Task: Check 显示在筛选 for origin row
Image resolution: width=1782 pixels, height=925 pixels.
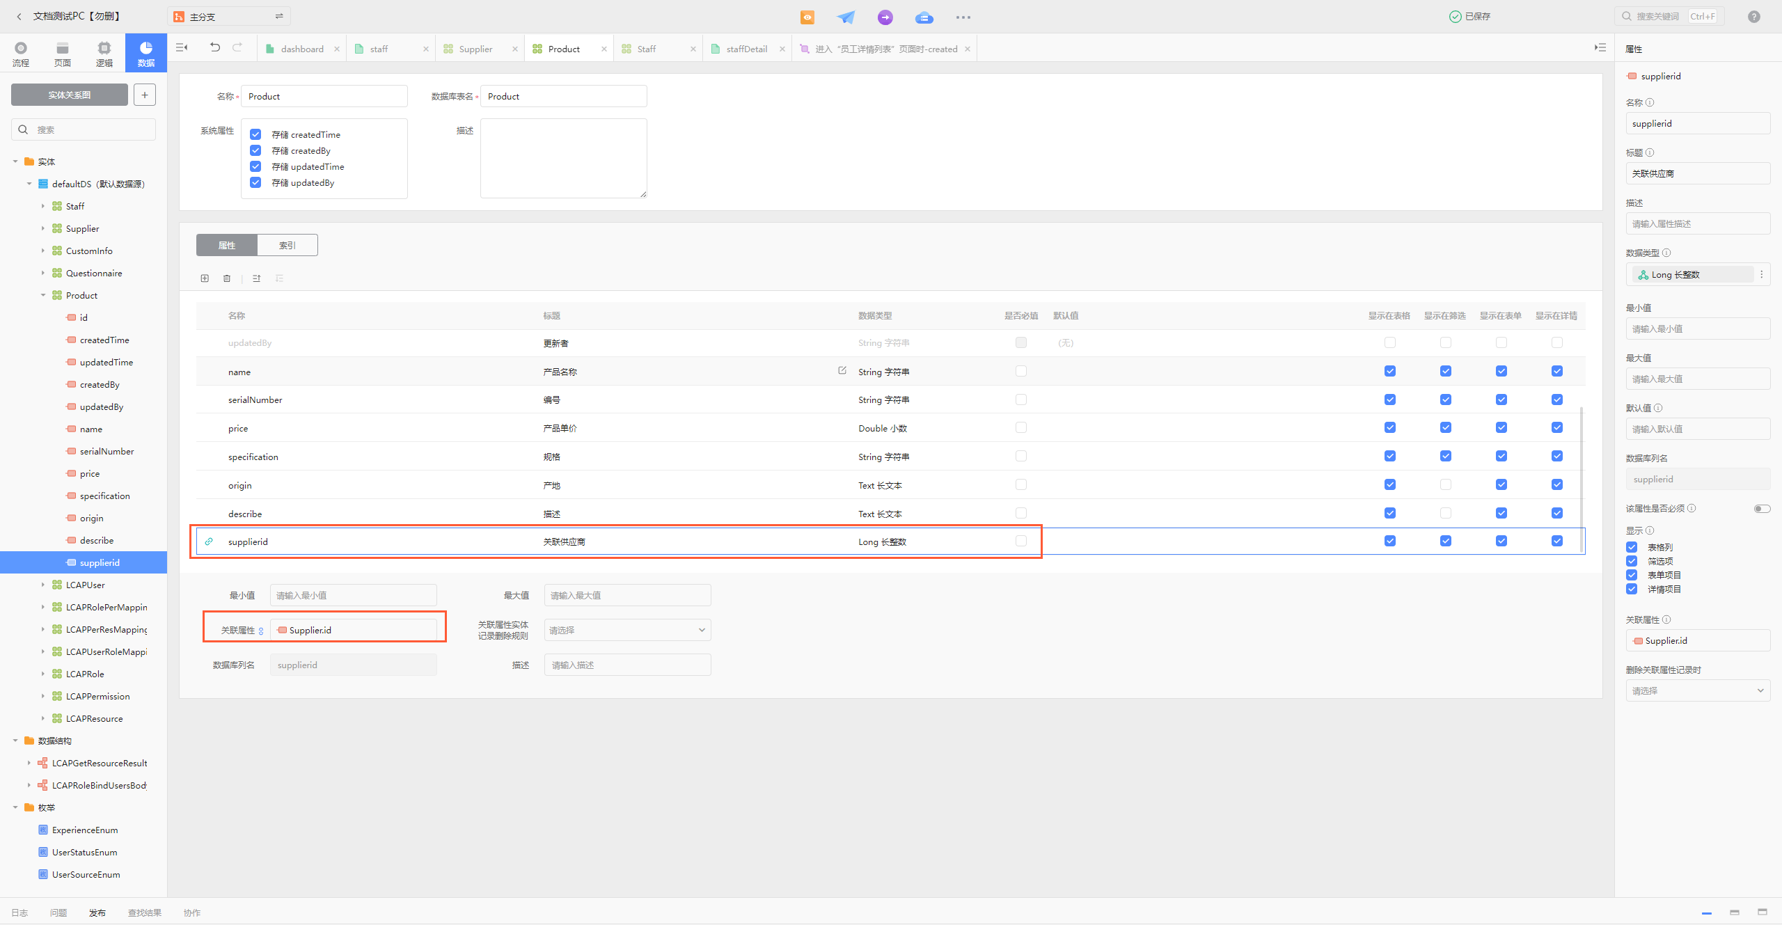Action: click(x=1446, y=484)
